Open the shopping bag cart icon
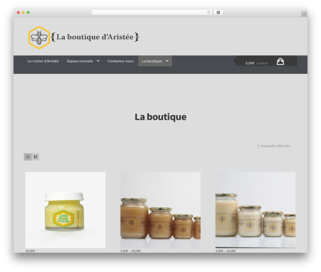The width and height of the screenshot is (321, 272). pyautogui.click(x=280, y=62)
